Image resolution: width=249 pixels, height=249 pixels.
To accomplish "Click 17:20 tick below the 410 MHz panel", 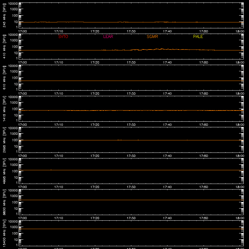I will pyautogui.click(x=95, y=63).
